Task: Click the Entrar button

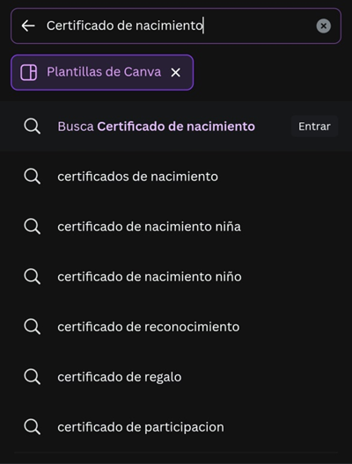Action: [x=314, y=127]
